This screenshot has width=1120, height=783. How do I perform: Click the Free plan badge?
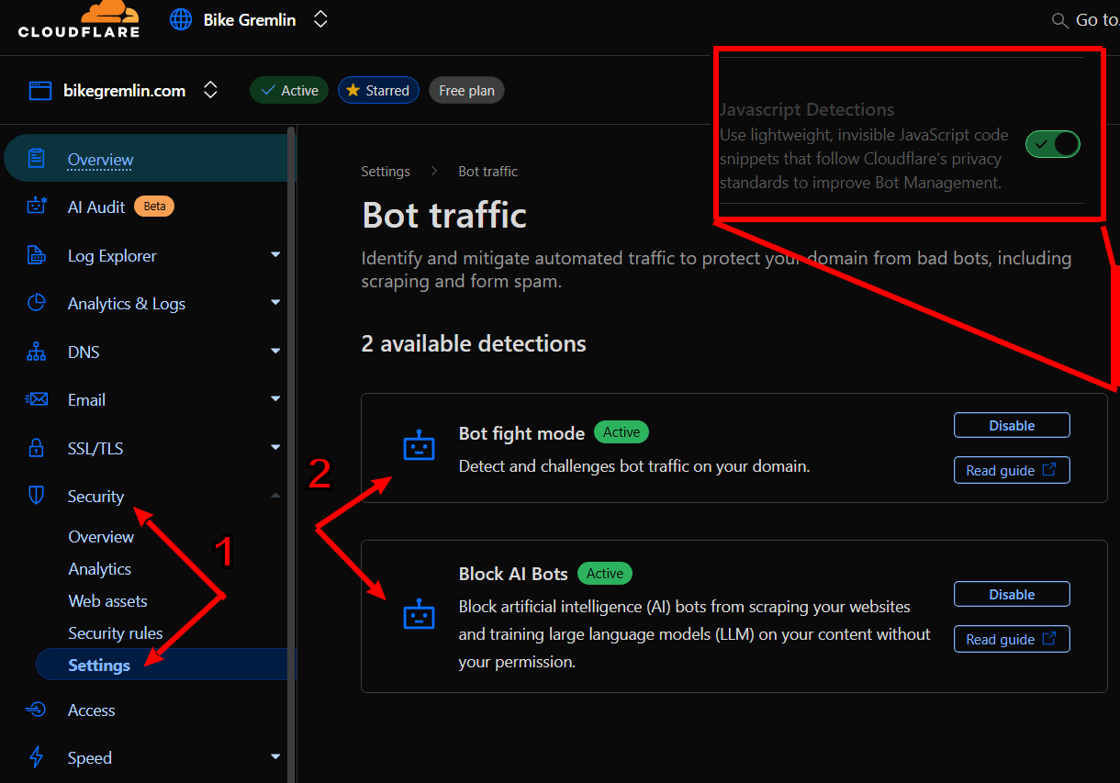pos(466,90)
